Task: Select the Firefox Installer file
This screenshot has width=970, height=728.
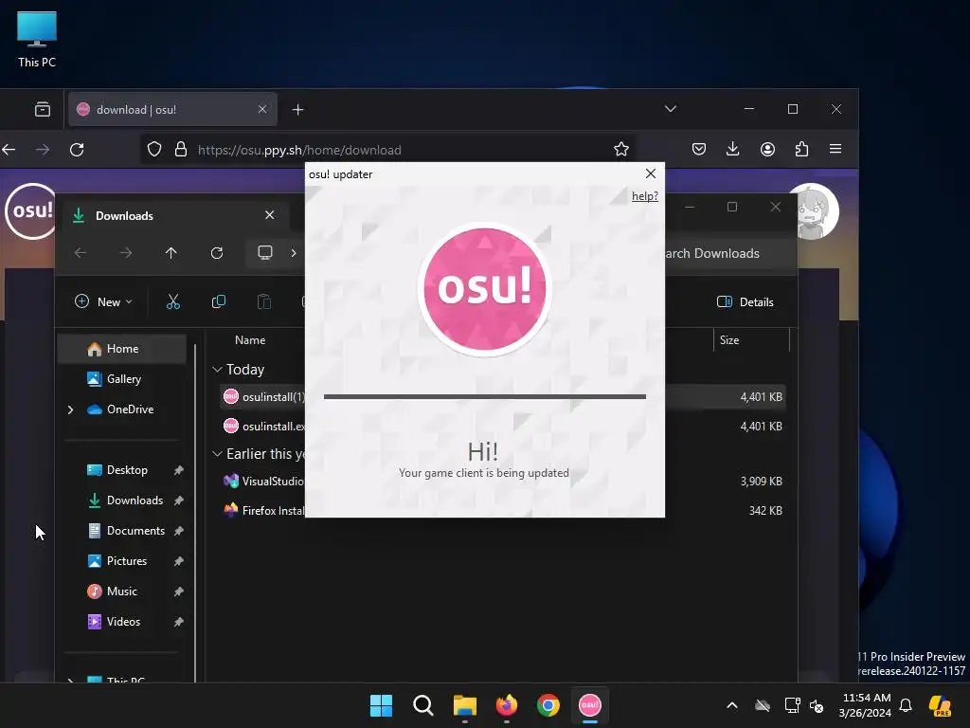Action: click(x=503, y=511)
